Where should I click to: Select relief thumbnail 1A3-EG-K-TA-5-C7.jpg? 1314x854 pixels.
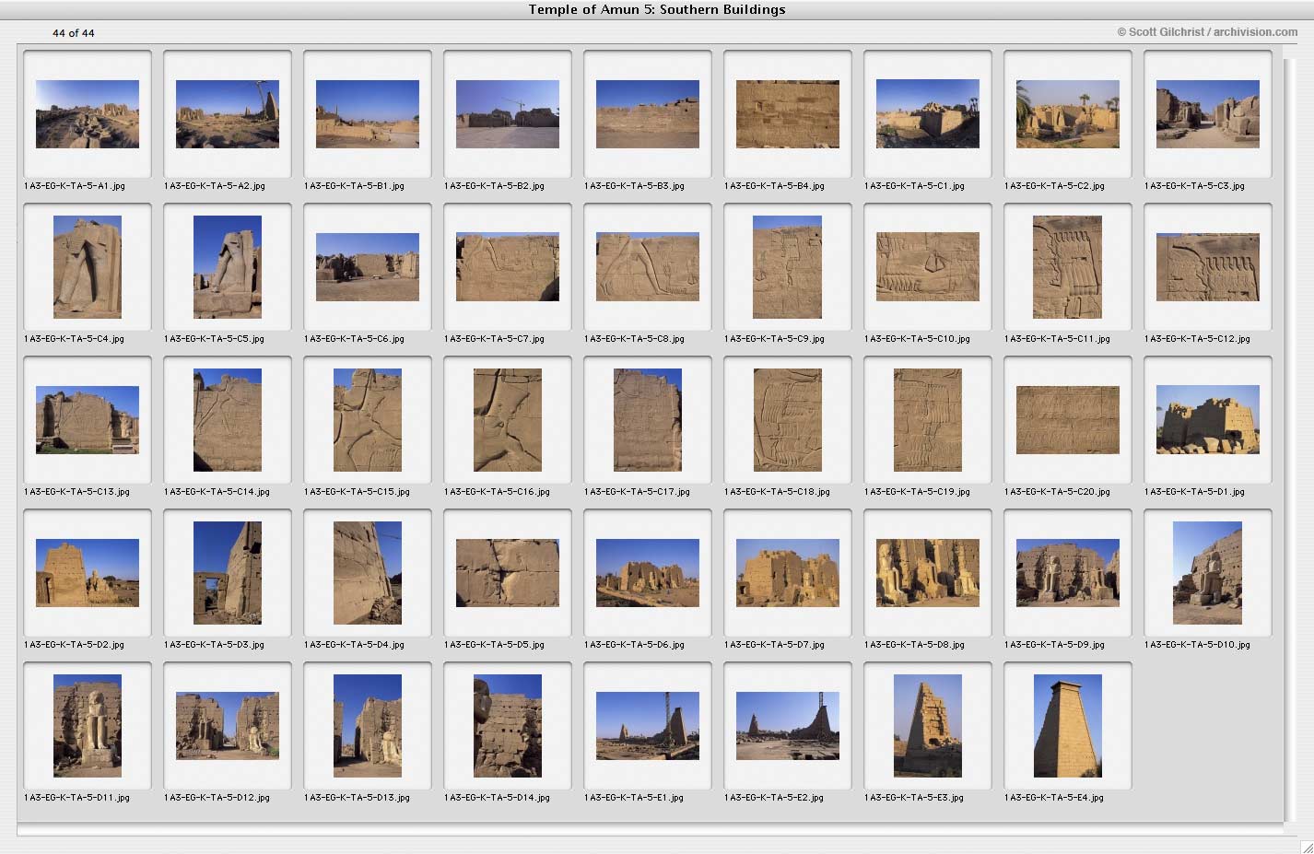(x=508, y=267)
